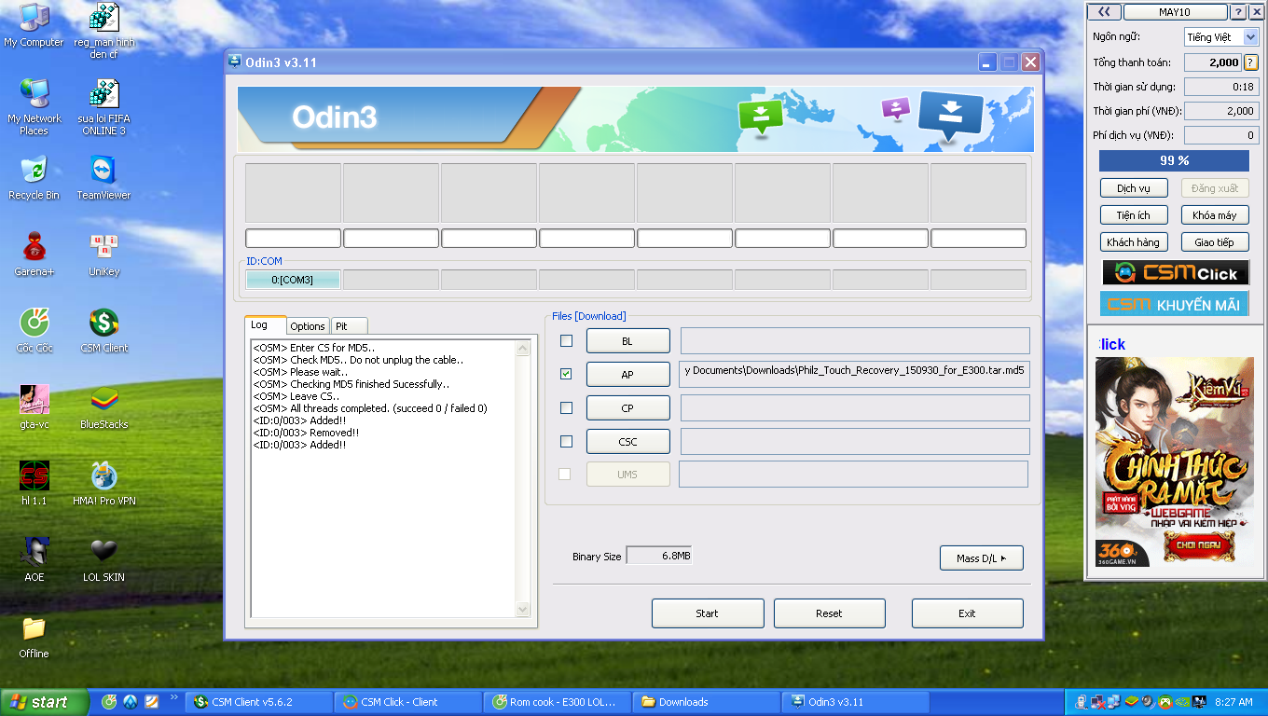Click the Khóa máy button
Image resolution: width=1268 pixels, height=716 pixels.
click(x=1215, y=215)
